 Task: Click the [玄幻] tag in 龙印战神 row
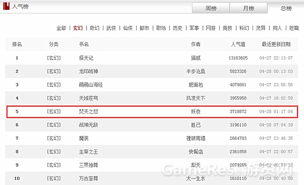(x=54, y=71)
